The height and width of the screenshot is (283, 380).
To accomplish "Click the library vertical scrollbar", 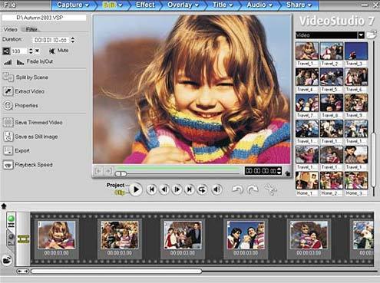I will 374,160.
